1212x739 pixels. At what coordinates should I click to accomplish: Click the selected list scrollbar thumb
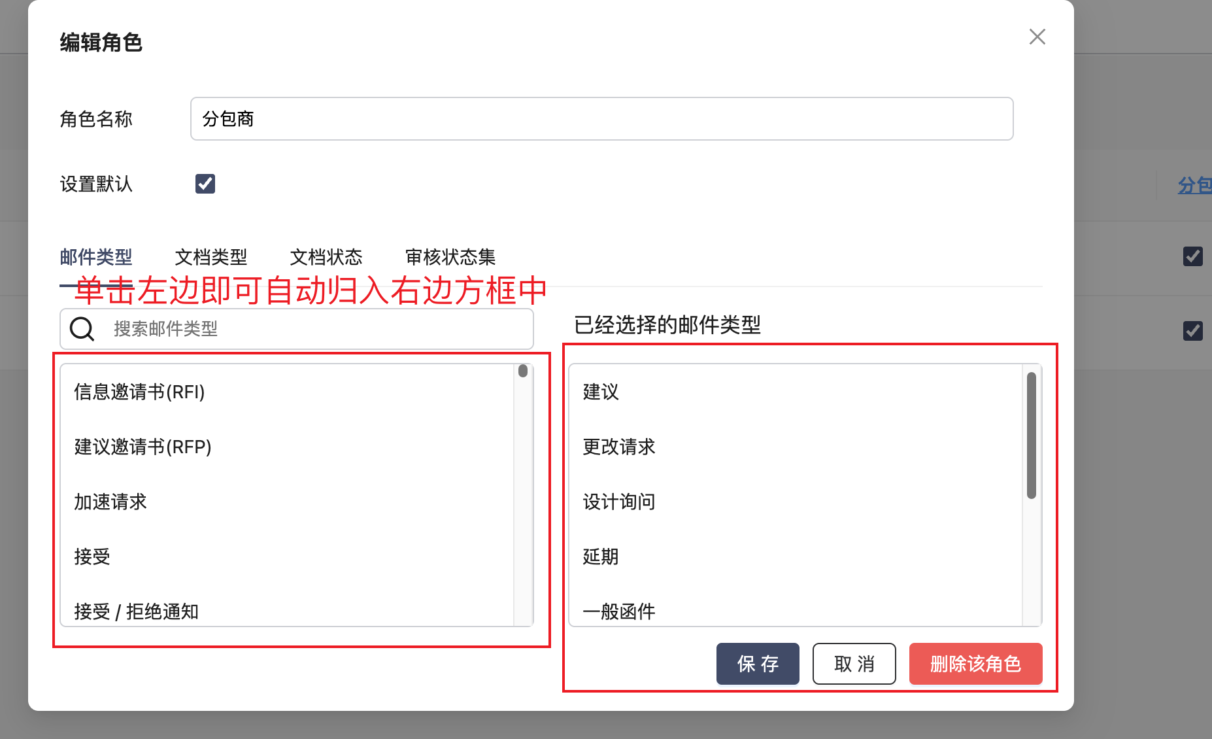click(1031, 435)
